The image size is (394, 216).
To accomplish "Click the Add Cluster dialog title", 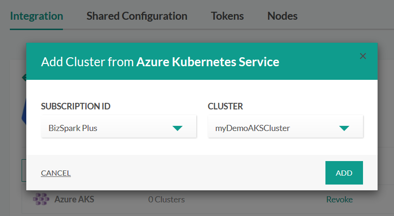I will (160, 62).
